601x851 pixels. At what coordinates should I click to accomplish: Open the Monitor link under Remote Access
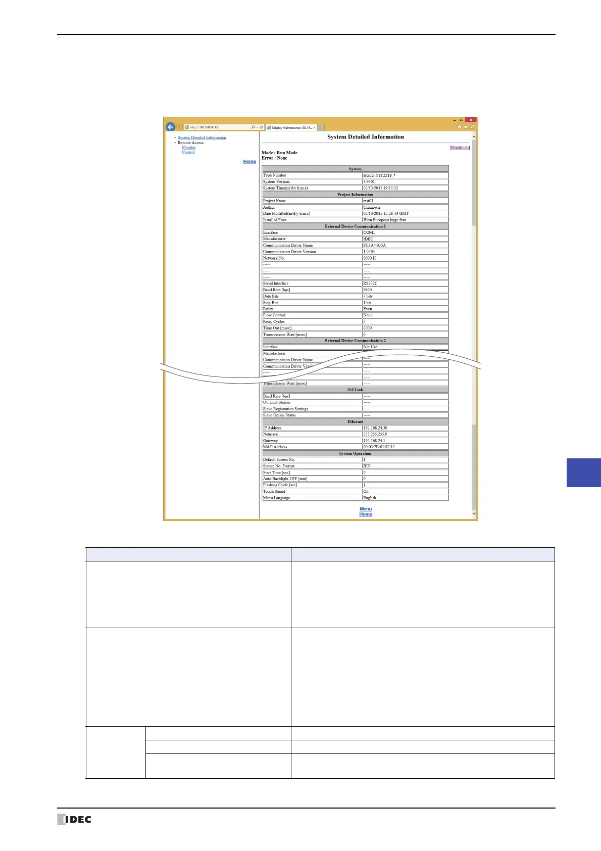(x=189, y=148)
